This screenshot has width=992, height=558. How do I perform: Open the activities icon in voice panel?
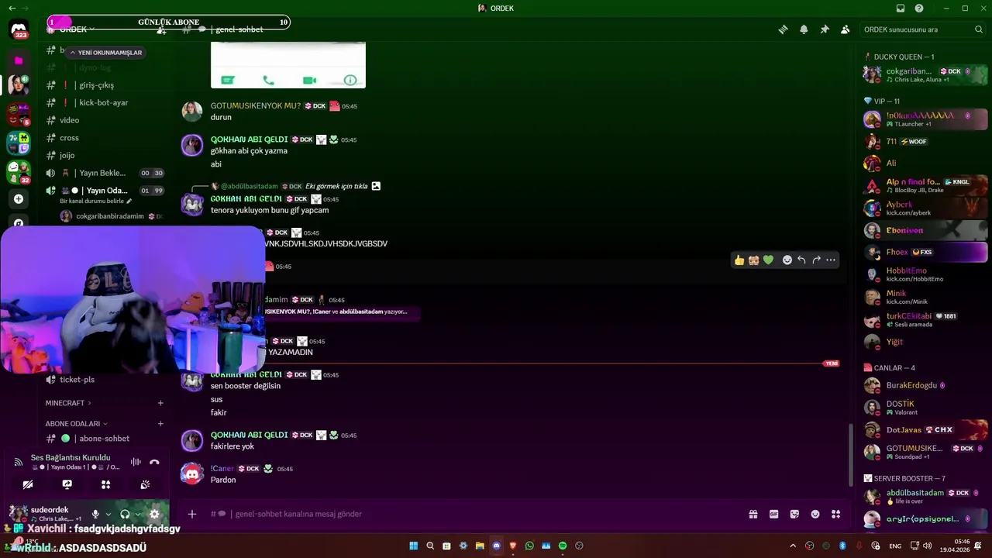coord(105,484)
